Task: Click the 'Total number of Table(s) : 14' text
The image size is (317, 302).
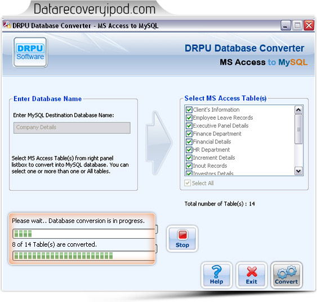Action: 220,204
